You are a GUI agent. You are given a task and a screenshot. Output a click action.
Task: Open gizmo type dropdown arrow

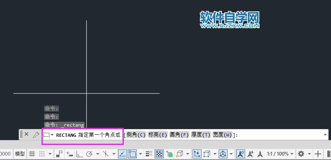coord(231,154)
